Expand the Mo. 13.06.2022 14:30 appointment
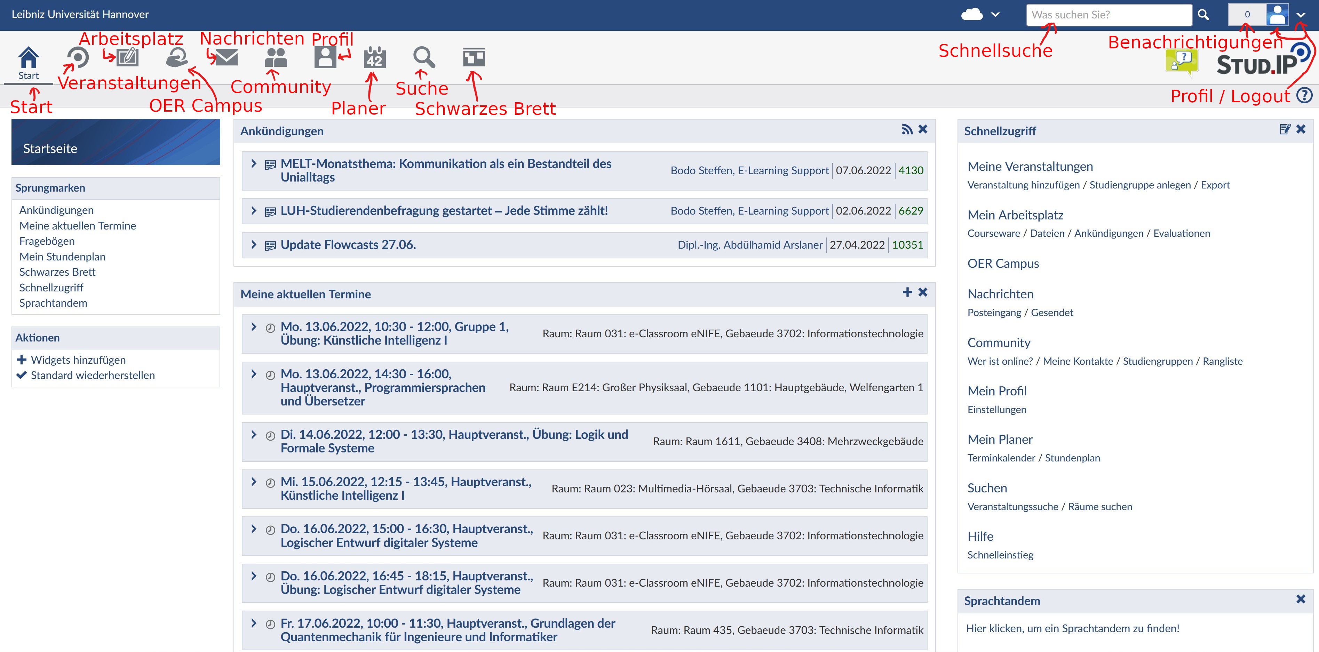Image resolution: width=1319 pixels, height=652 pixels. [x=254, y=373]
